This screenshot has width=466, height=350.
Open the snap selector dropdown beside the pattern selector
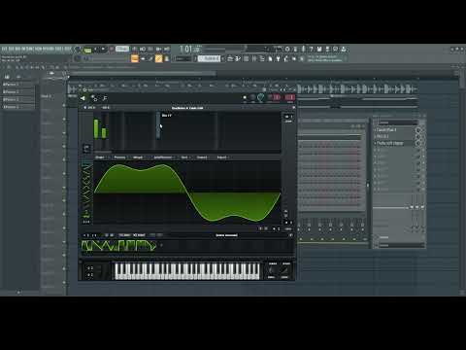pos(183,58)
